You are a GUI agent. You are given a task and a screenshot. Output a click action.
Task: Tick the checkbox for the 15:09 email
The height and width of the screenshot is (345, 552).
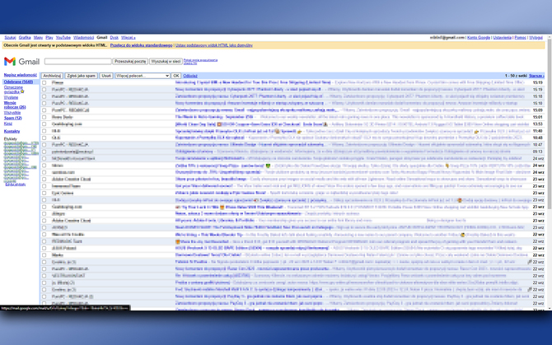point(44,110)
